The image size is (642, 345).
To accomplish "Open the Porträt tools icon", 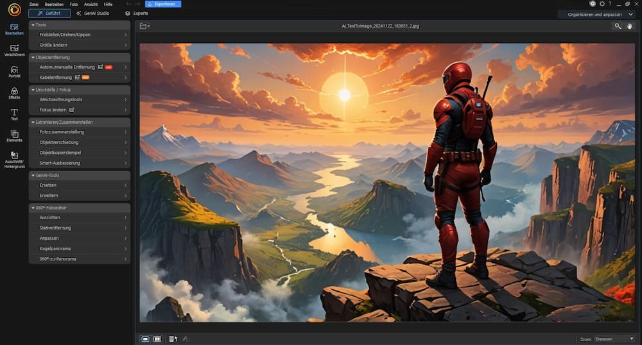I will point(14,71).
